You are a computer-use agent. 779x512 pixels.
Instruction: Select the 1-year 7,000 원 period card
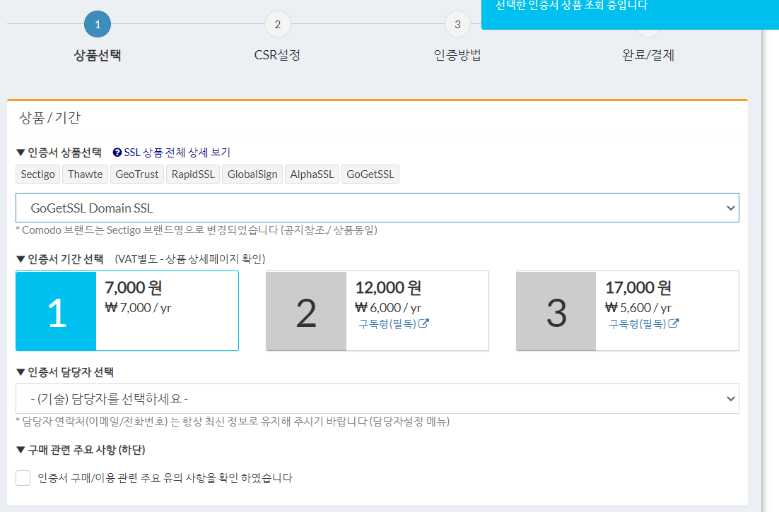pos(127,311)
